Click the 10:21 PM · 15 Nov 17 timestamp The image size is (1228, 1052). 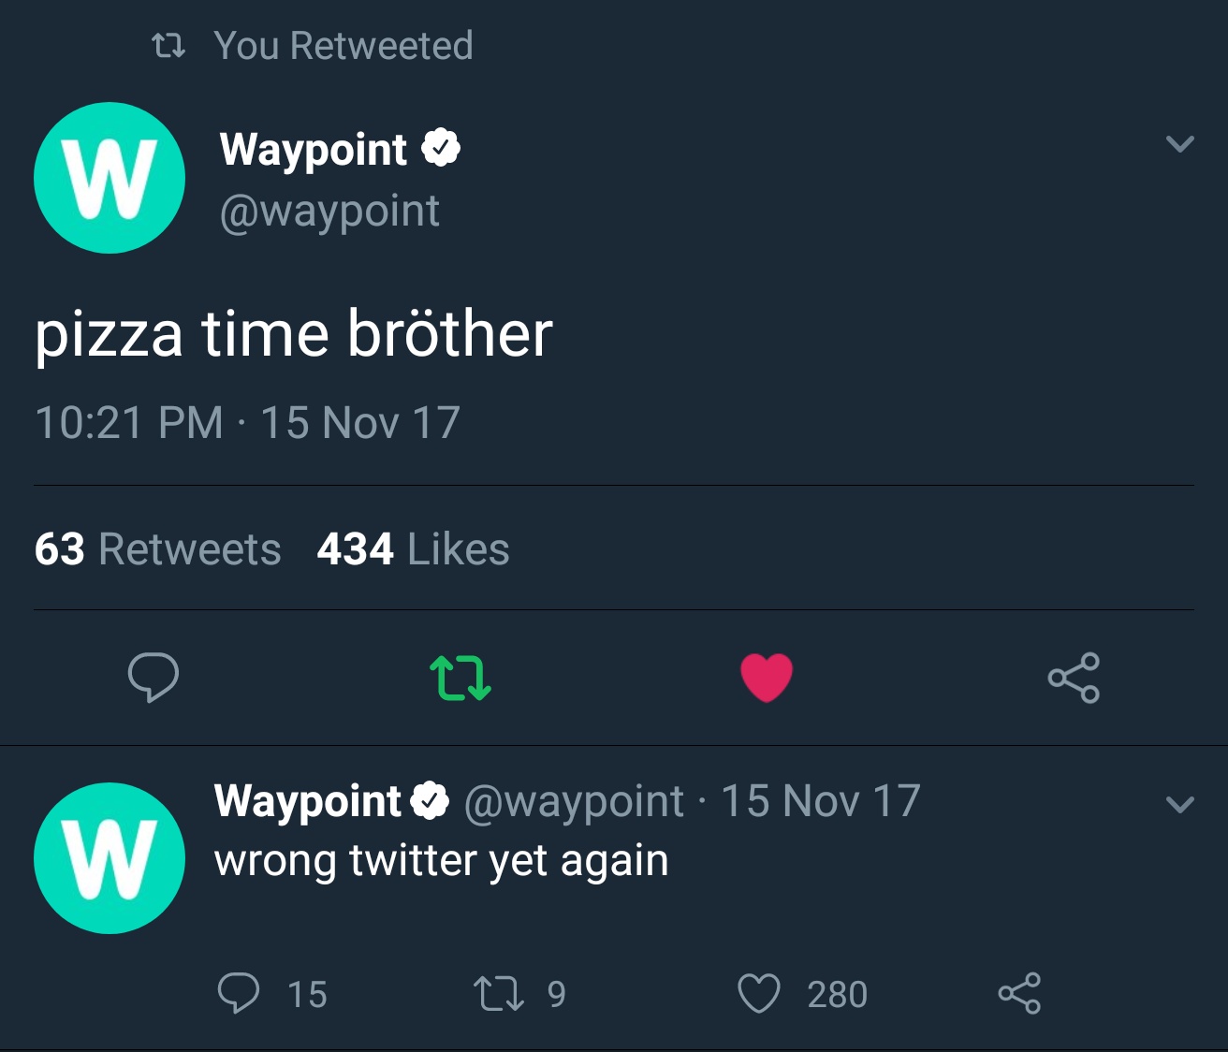(247, 422)
